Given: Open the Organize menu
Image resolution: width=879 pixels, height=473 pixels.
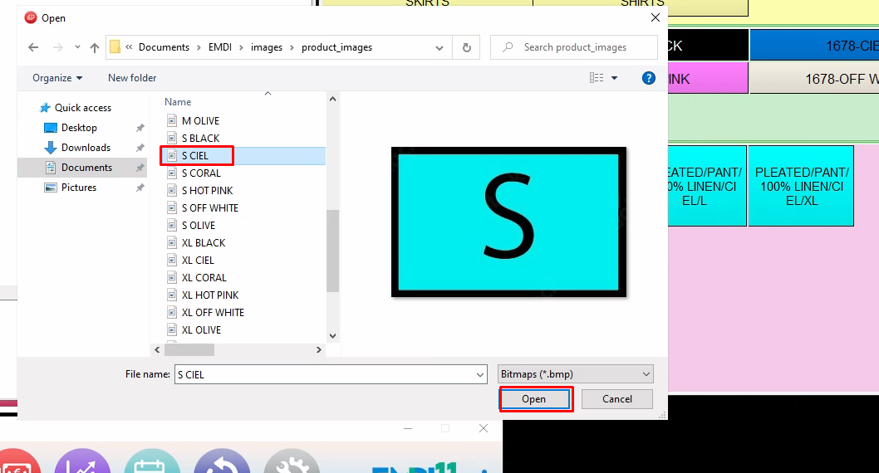Looking at the screenshot, I should [x=57, y=78].
